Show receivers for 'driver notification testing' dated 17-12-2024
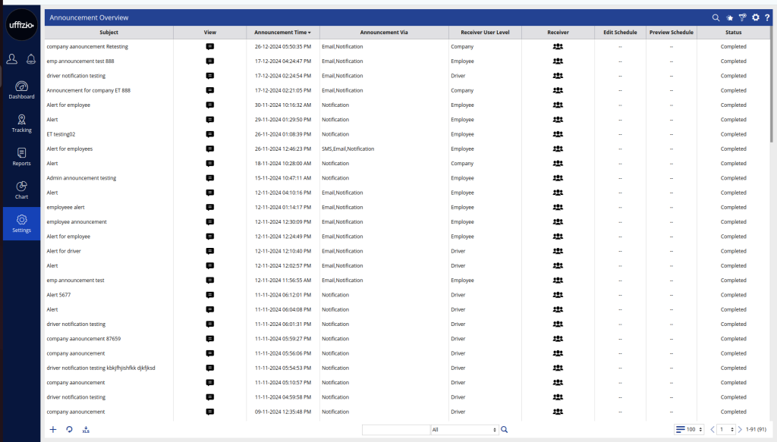This screenshot has height=442, width=777. pos(558,76)
